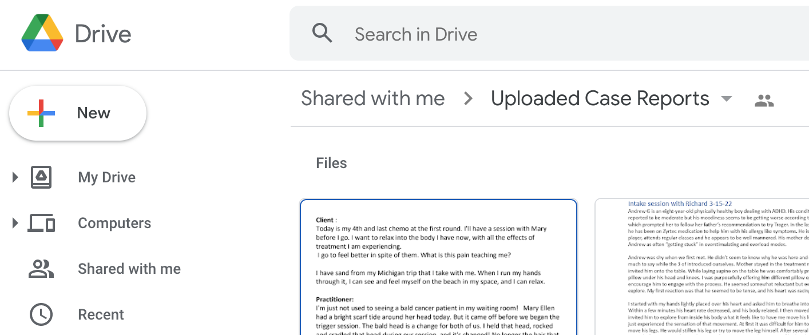Click the Google Drive logo
The height and width of the screenshot is (335, 809).
(42, 33)
